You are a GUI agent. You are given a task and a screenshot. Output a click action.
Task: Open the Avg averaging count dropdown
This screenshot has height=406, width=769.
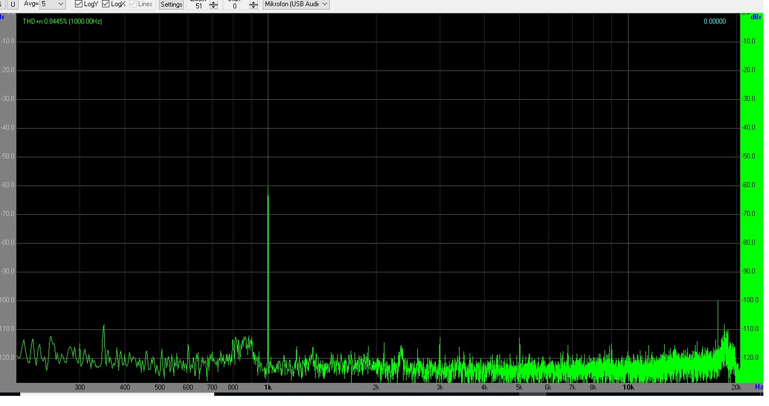coord(53,4)
